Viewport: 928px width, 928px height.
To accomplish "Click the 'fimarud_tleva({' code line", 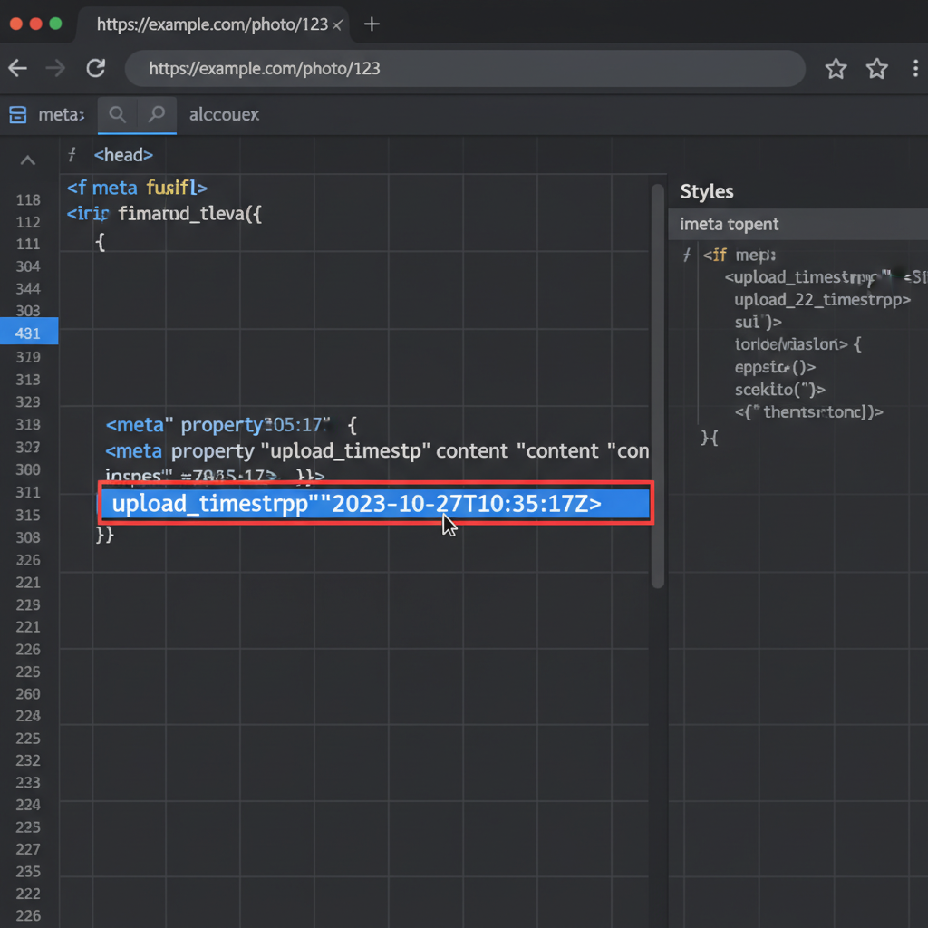I will point(164,214).
